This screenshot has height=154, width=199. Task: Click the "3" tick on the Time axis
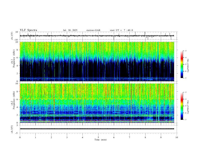pos(67,137)
